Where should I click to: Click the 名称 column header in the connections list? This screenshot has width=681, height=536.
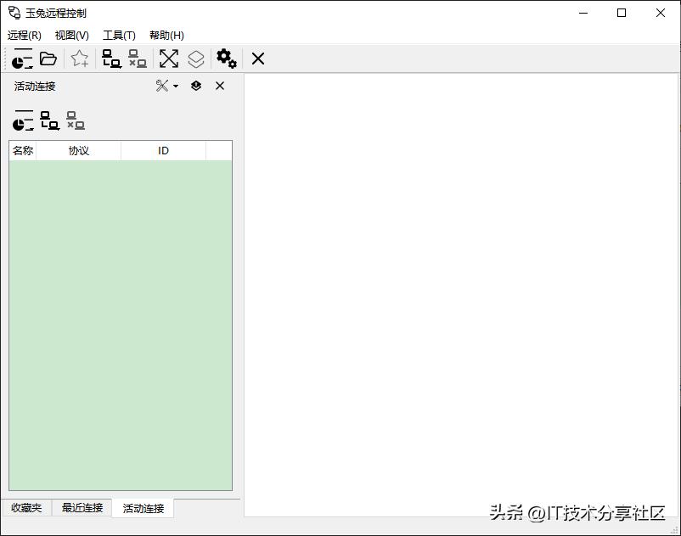coord(22,149)
